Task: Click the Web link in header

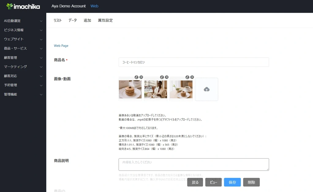Action: [94, 6]
